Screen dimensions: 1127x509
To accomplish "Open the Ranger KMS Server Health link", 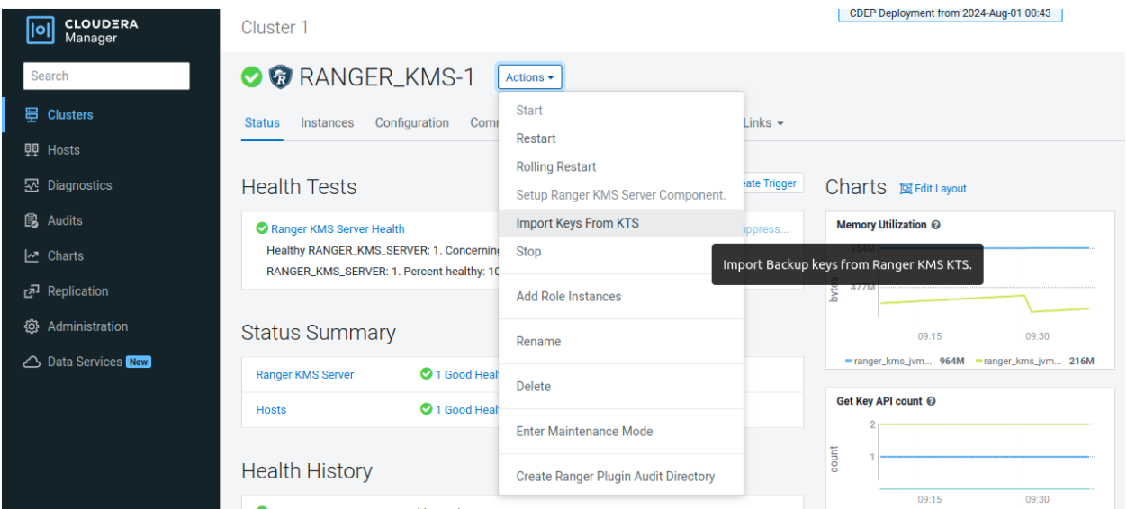I will (x=338, y=229).
